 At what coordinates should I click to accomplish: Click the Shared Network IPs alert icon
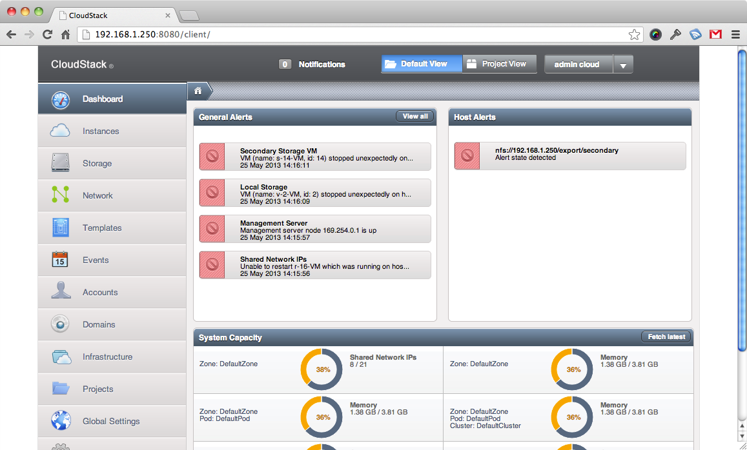[x=212, y=265]
